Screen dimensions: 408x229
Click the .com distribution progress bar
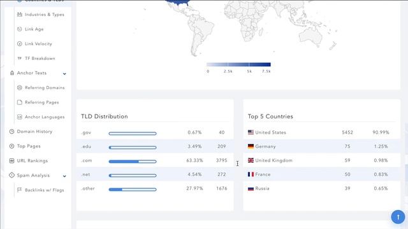tap(133, 162)
